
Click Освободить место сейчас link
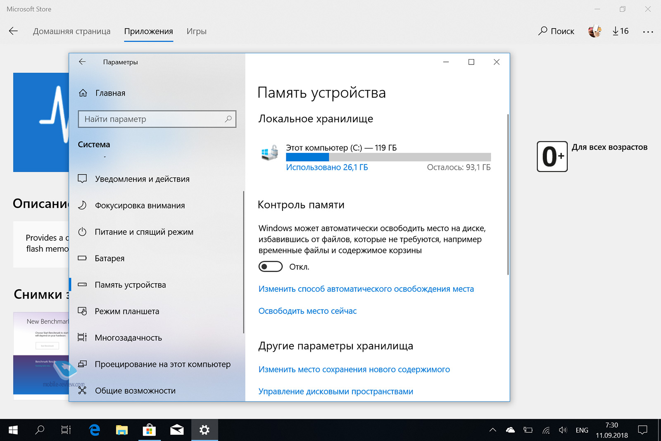coord(307,311)
